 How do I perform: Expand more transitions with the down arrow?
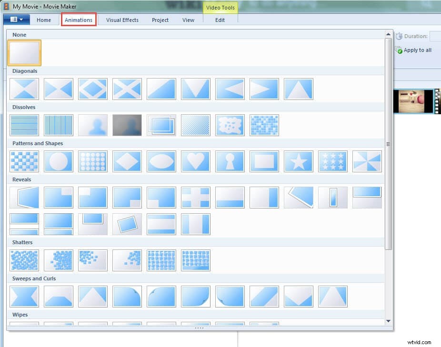(x=388, y=322)
